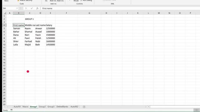Select row 1 header
200x112 pixels.
coord(4,16)
